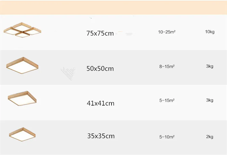The image size is (227, 155).
Task: Select the 10–25m² coverage area value
Action: tap(167, 32)
